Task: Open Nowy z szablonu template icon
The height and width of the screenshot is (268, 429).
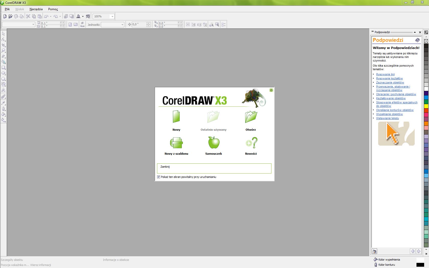Action: click(x=176, y=143)
